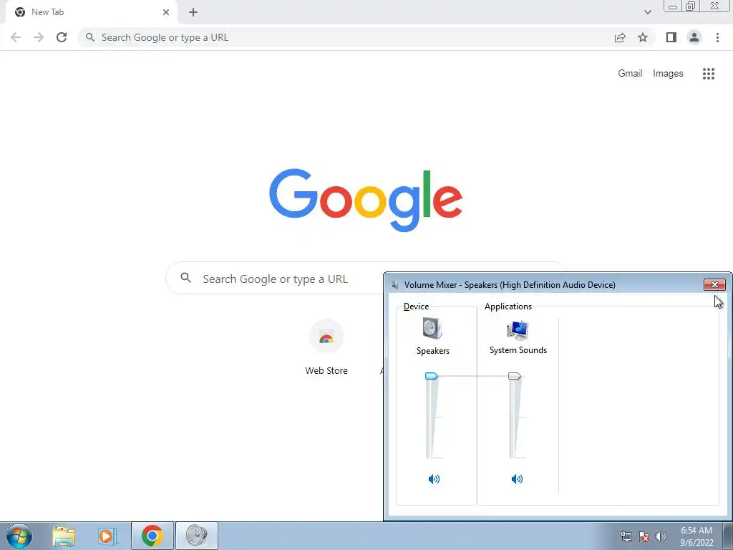Open Chrome's three-dot menu
This screenshot has height=550, width=733.
tap(717, 37)
